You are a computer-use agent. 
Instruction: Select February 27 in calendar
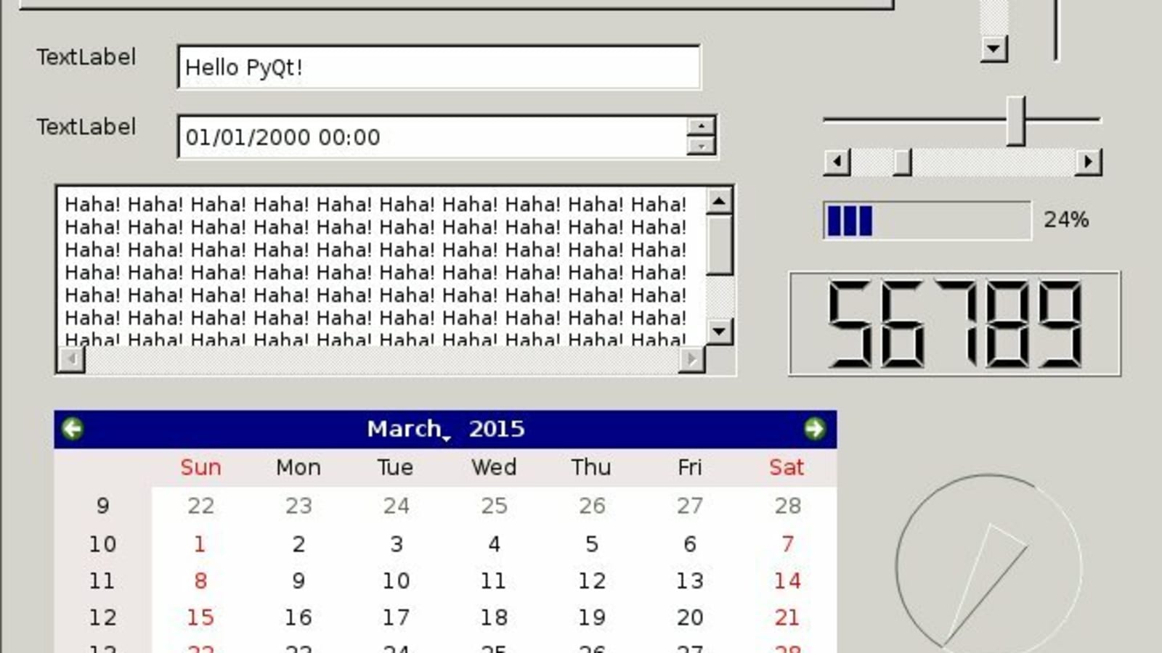tap(690, 506)
